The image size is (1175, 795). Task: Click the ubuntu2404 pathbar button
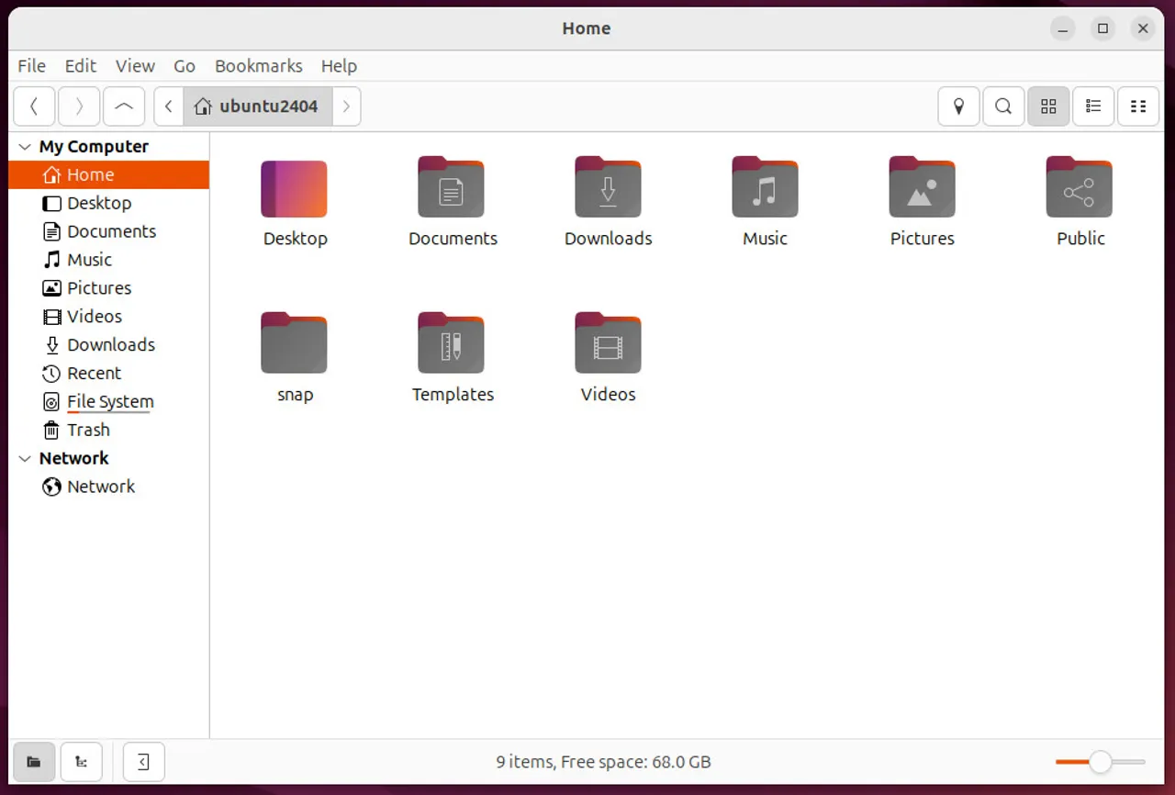point(266,106)
